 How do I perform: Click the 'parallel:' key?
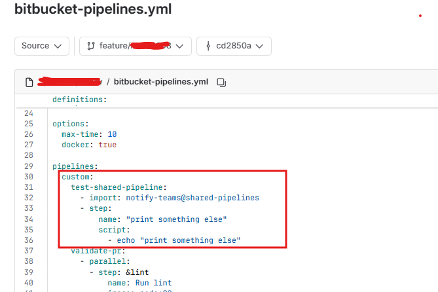(x=109, y=261)
